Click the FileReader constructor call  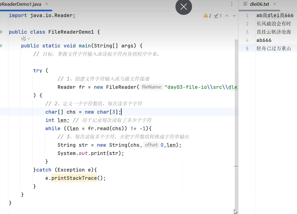(123, 87)
